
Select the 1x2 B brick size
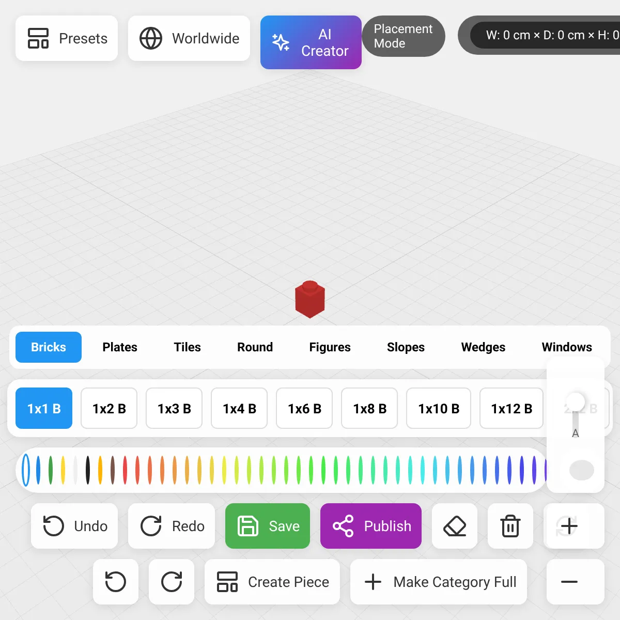click(109, 408)
